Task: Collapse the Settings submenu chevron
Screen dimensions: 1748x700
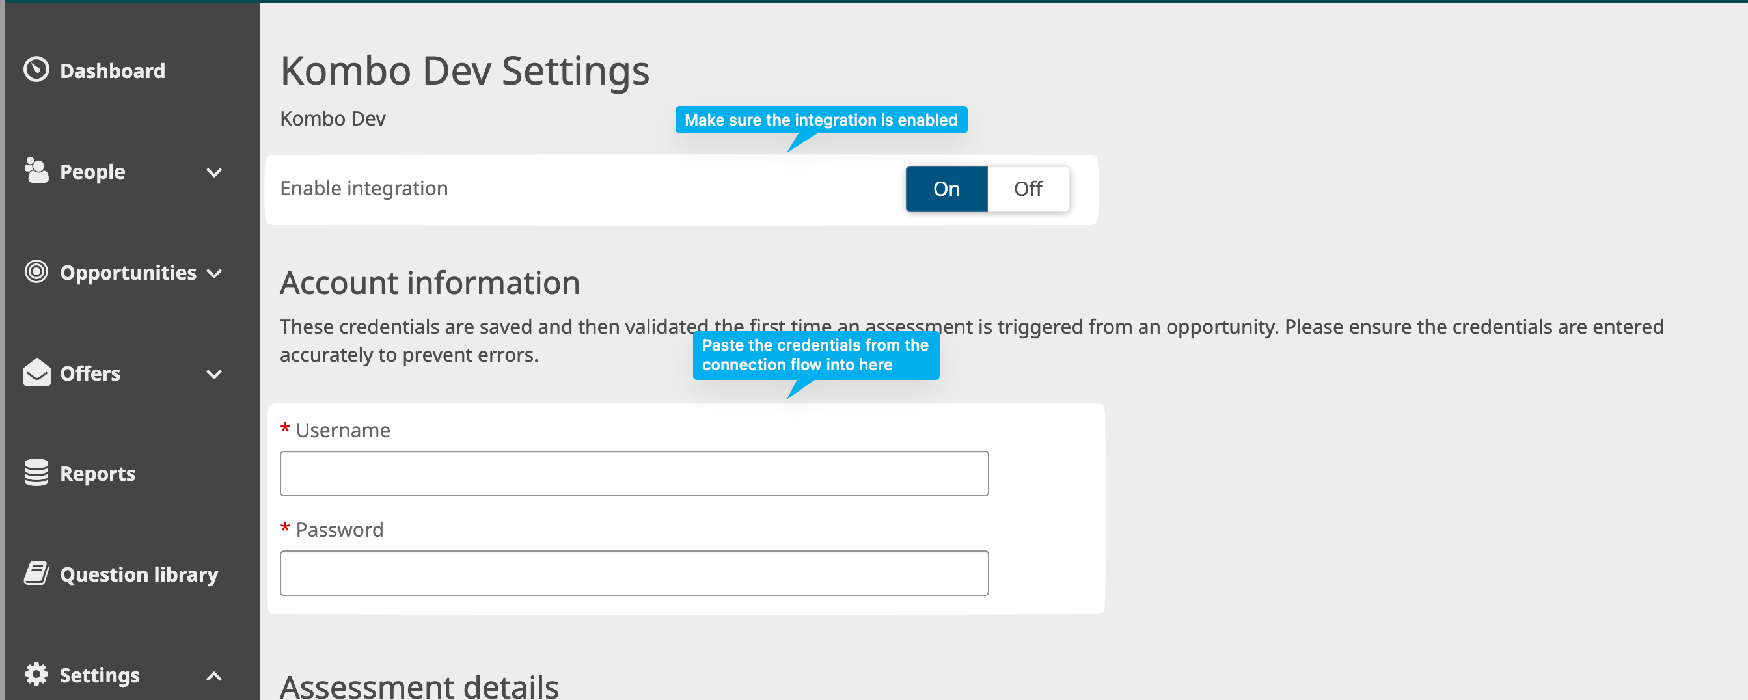Action: 213,675
